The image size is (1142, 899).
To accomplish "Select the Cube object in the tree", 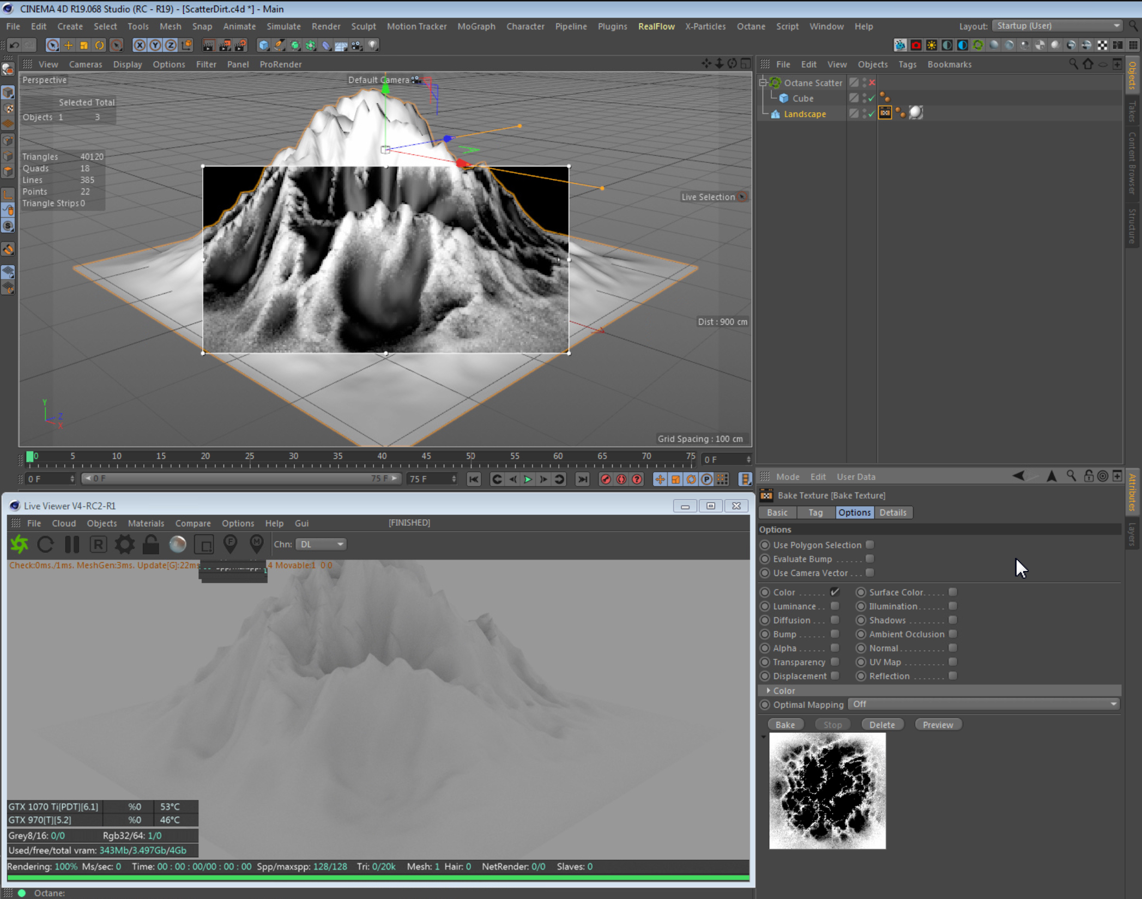I will 802,99.
